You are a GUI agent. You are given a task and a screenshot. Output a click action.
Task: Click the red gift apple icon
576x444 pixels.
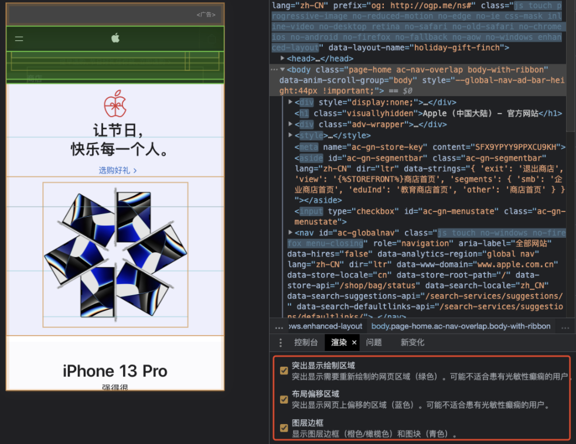pos(115,103)
